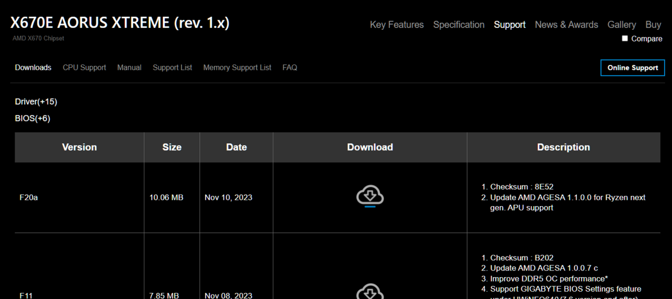Open the Manual tab
672x299 pixels.
pos(129,67)
